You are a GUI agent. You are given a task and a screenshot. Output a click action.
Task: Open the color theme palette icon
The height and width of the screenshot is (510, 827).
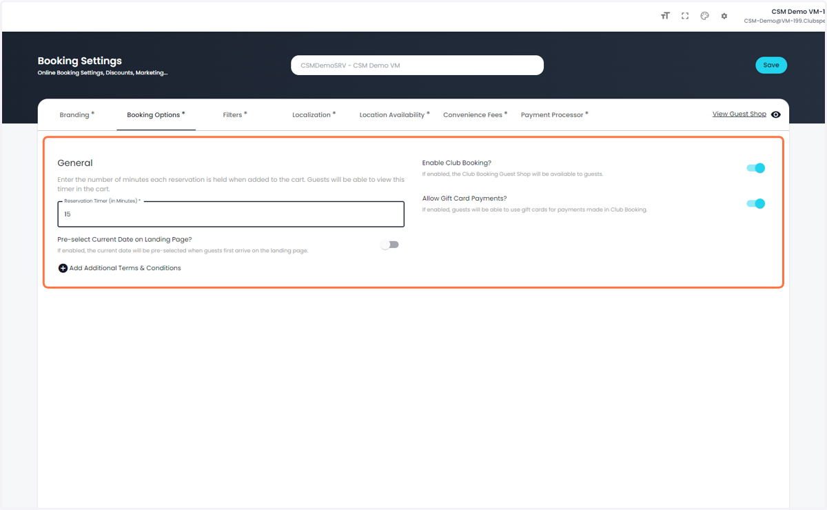pyautogui.click(x=704, y=16)
